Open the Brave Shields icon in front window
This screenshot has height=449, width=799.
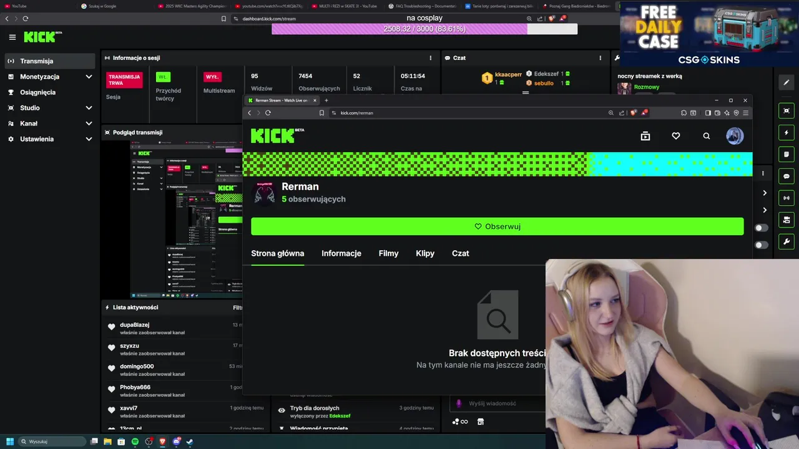click(x=634, y=113)
